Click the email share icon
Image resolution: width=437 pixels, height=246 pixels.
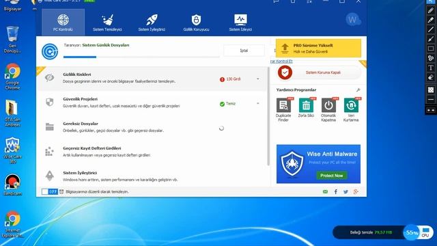(x=325, y=191)
